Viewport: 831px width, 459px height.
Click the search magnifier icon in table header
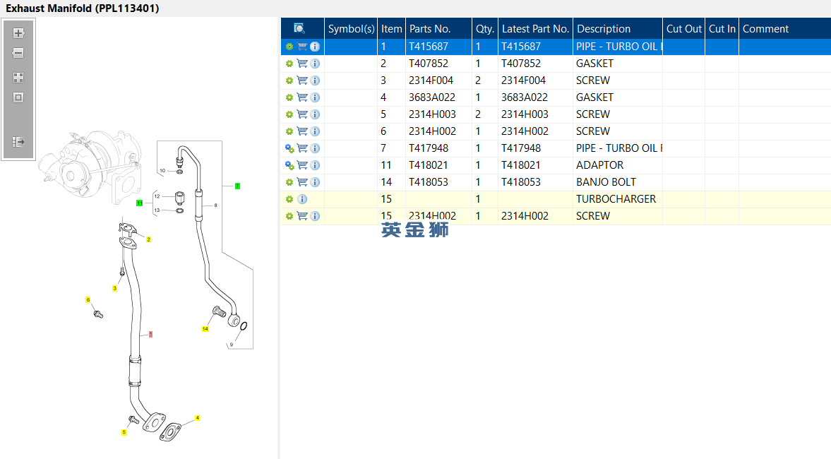(x=299, y=29)
